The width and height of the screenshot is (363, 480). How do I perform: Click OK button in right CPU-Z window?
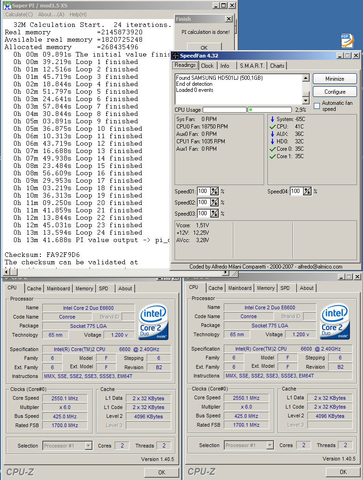tap(343, 472)
